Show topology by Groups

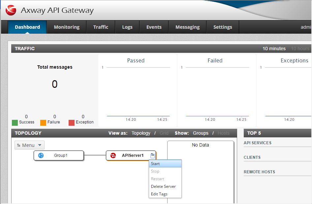coord(201,133)
